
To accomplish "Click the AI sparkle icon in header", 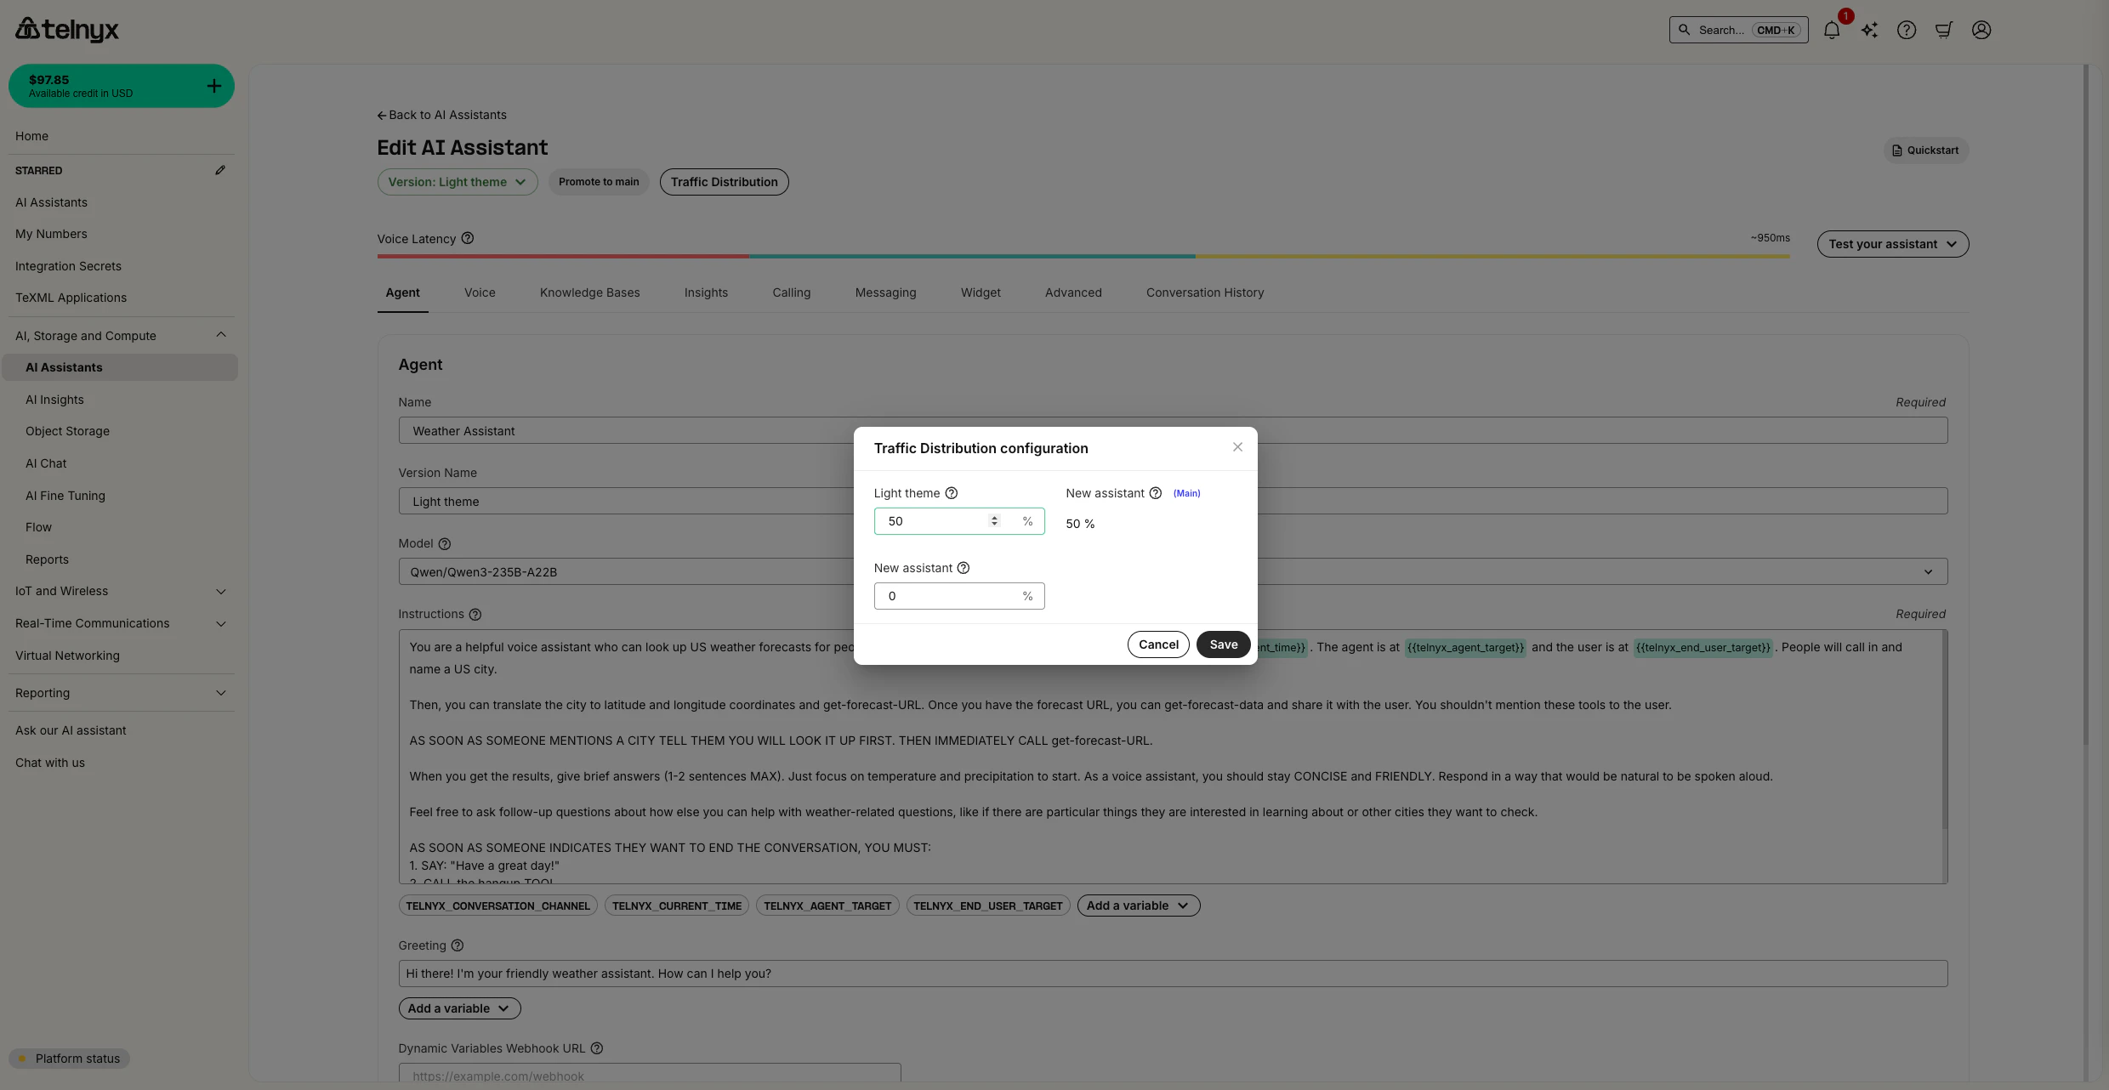I will coord(1869,31).
